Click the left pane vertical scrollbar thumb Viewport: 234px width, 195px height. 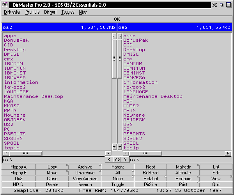tap(114, 59)
